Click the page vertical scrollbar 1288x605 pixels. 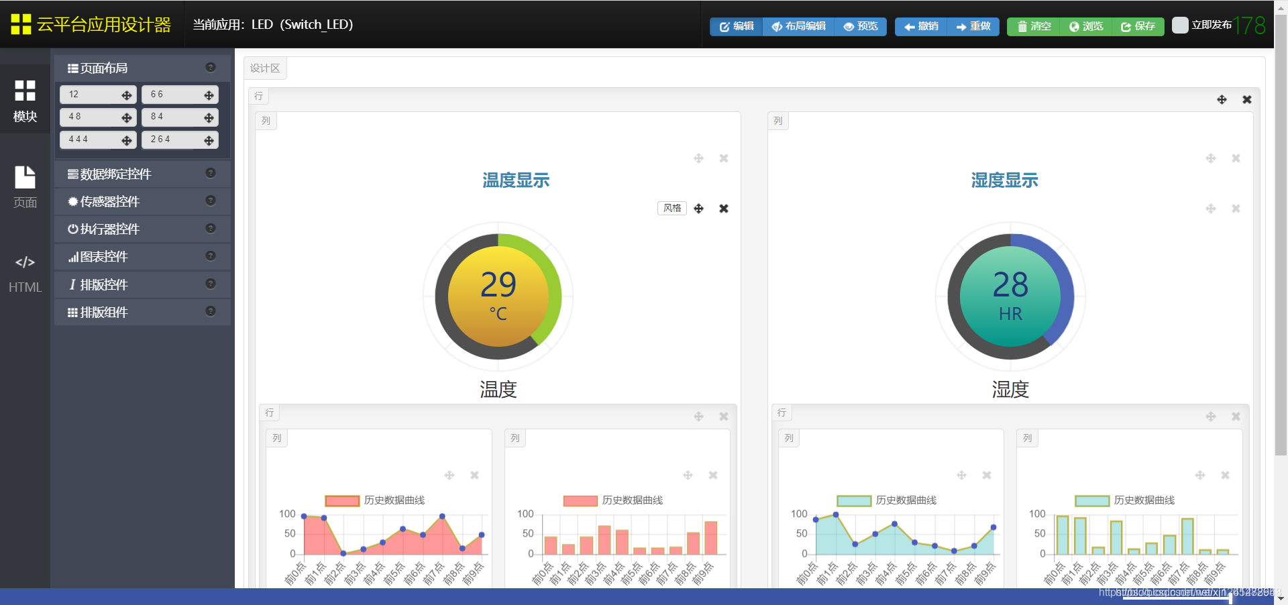pos(1281,235)
